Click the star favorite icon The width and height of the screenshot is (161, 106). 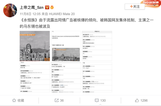14,100
